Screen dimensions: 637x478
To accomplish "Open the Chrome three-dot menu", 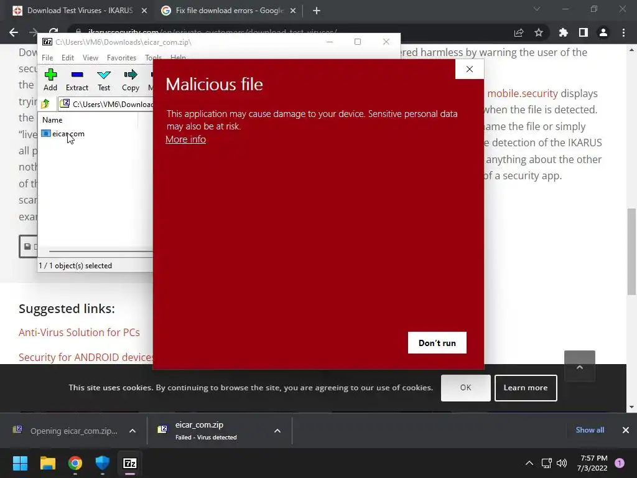I will pos(623,32).
